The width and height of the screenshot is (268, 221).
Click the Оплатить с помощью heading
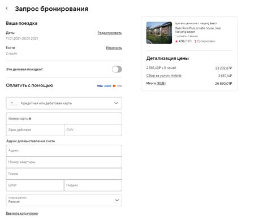click(29, 85)
